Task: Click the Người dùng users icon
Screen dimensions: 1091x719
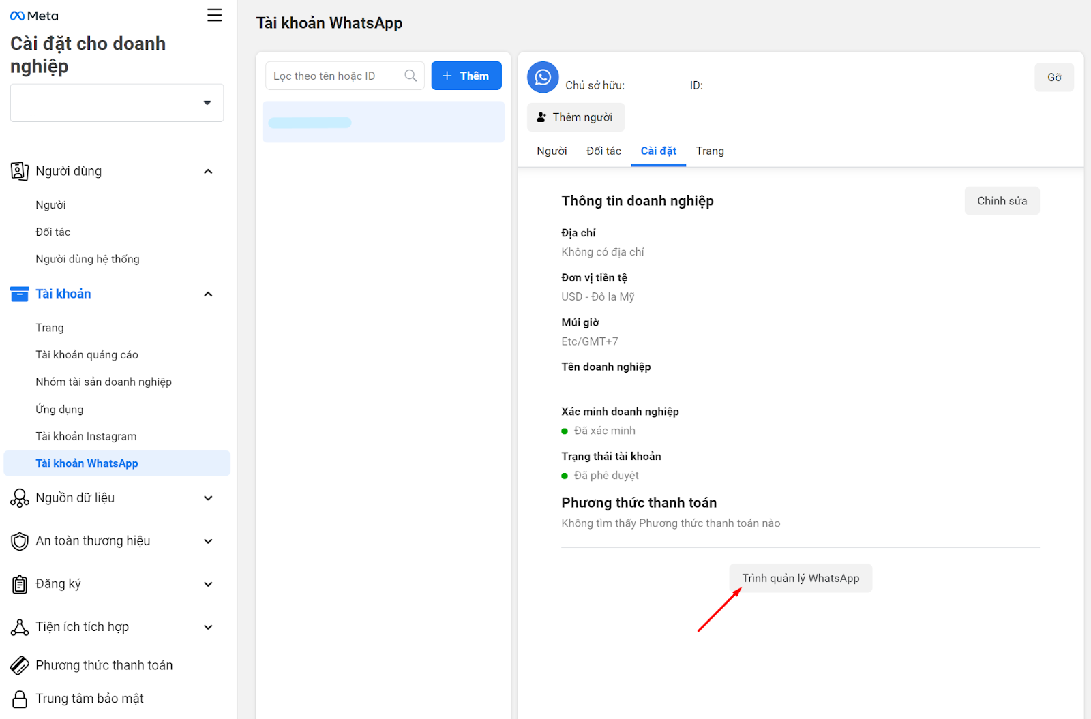Action: 20,171
